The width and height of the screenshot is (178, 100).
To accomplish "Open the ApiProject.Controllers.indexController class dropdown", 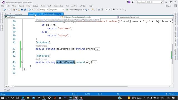I will 89,17.
